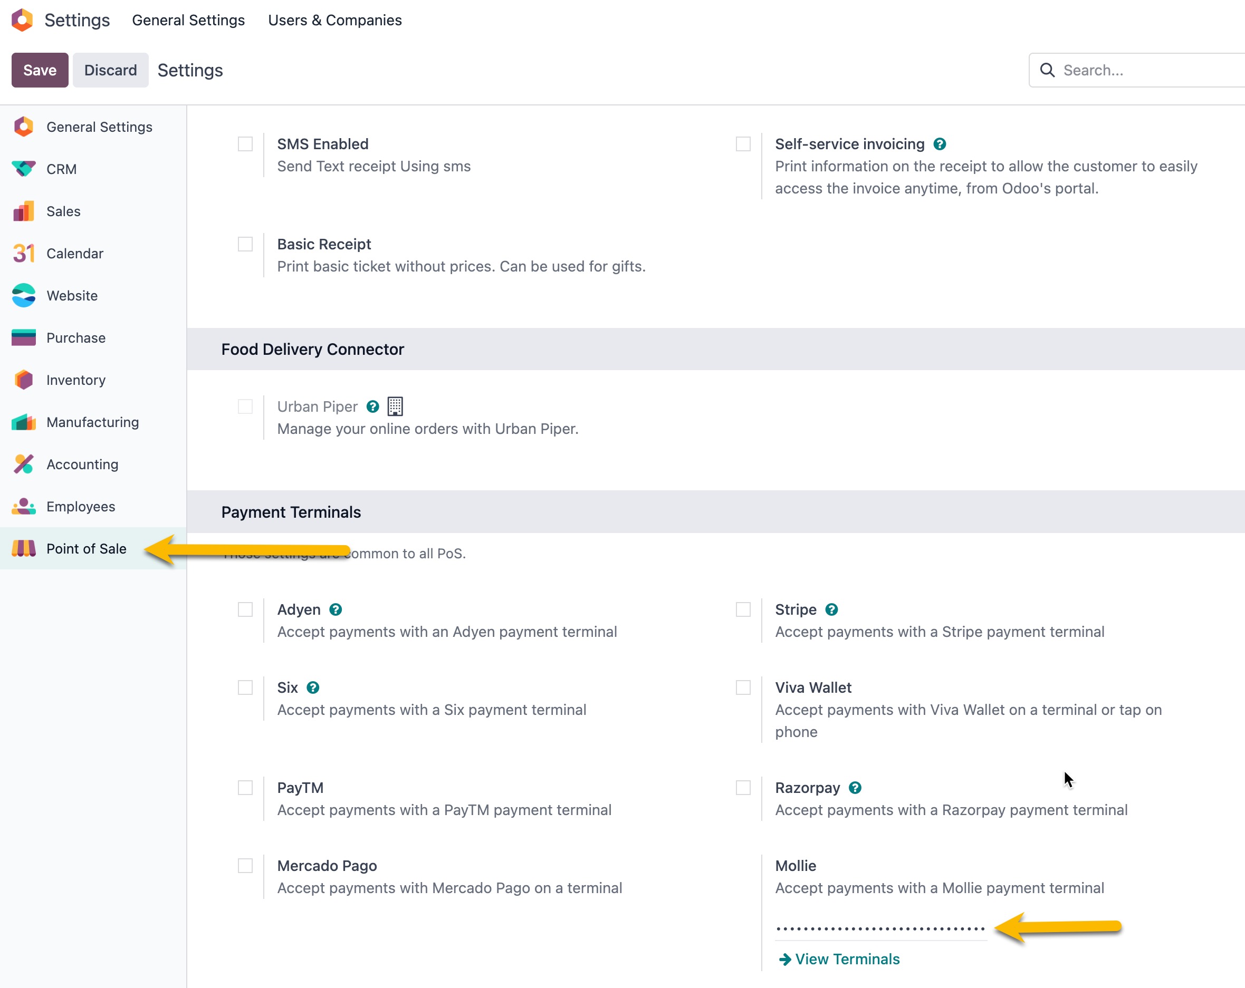Open the General Settings top menu
1245x988 pixels.
pyautogui.click(x=188, y=20)
